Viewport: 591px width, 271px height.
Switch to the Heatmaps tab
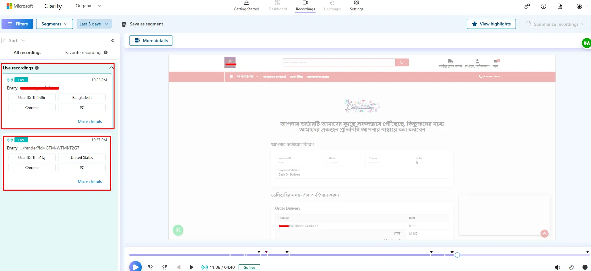(332, 6)
